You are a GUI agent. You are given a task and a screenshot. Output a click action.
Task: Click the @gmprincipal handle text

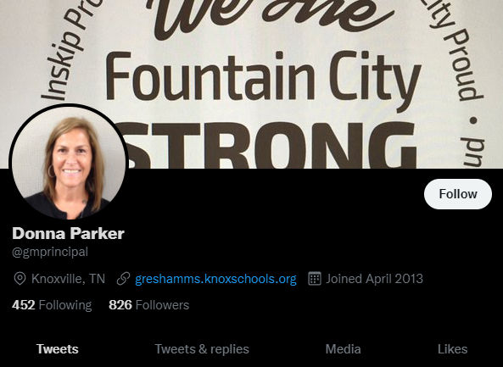point(50,252)
